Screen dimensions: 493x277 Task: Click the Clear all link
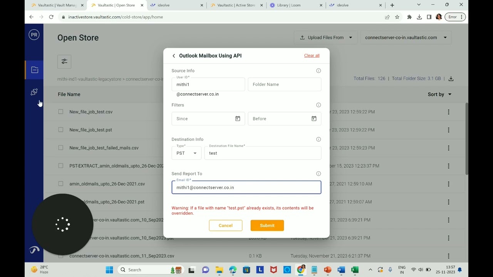pyautogui.click(x=312, y=55)
